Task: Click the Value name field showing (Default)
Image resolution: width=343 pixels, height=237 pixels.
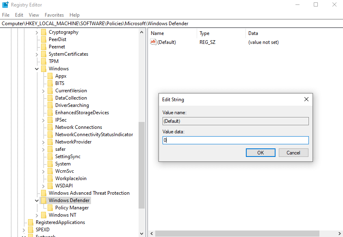Action: (x=236, y=121)
